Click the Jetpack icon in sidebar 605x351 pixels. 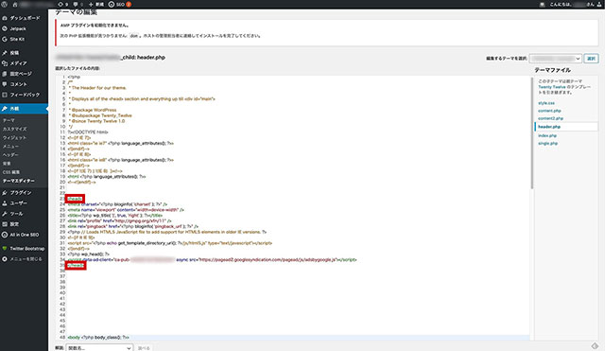5,28
